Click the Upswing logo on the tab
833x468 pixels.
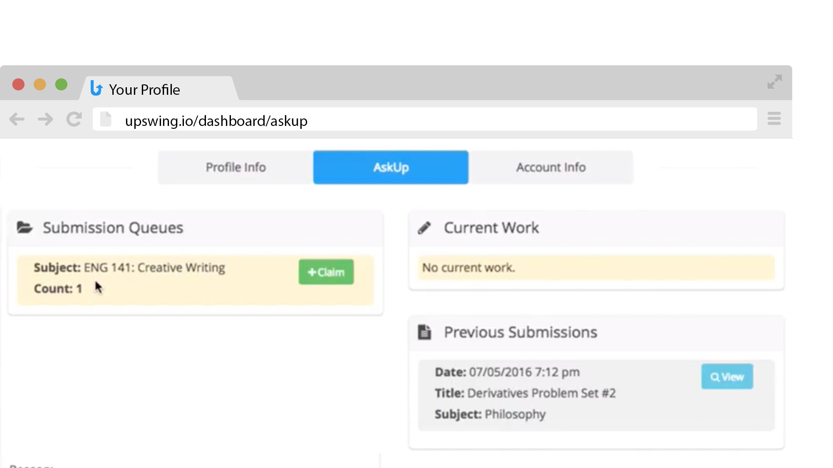96,88
